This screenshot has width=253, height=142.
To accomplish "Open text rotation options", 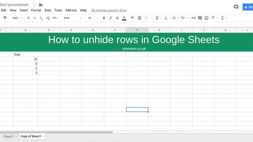I will coord(183,18).
